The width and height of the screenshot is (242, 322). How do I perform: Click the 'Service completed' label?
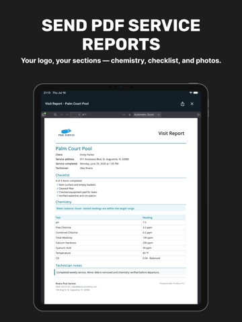point(67,164)
